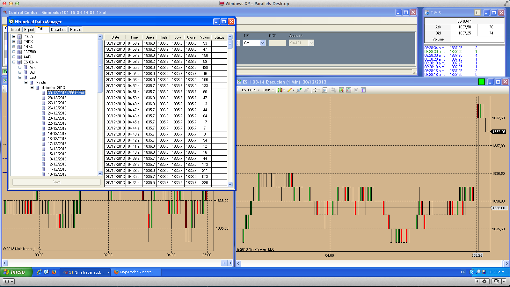510x287 pixels.
Task: Open the TIF Gtc dropdown
Action: click(263, 43)
